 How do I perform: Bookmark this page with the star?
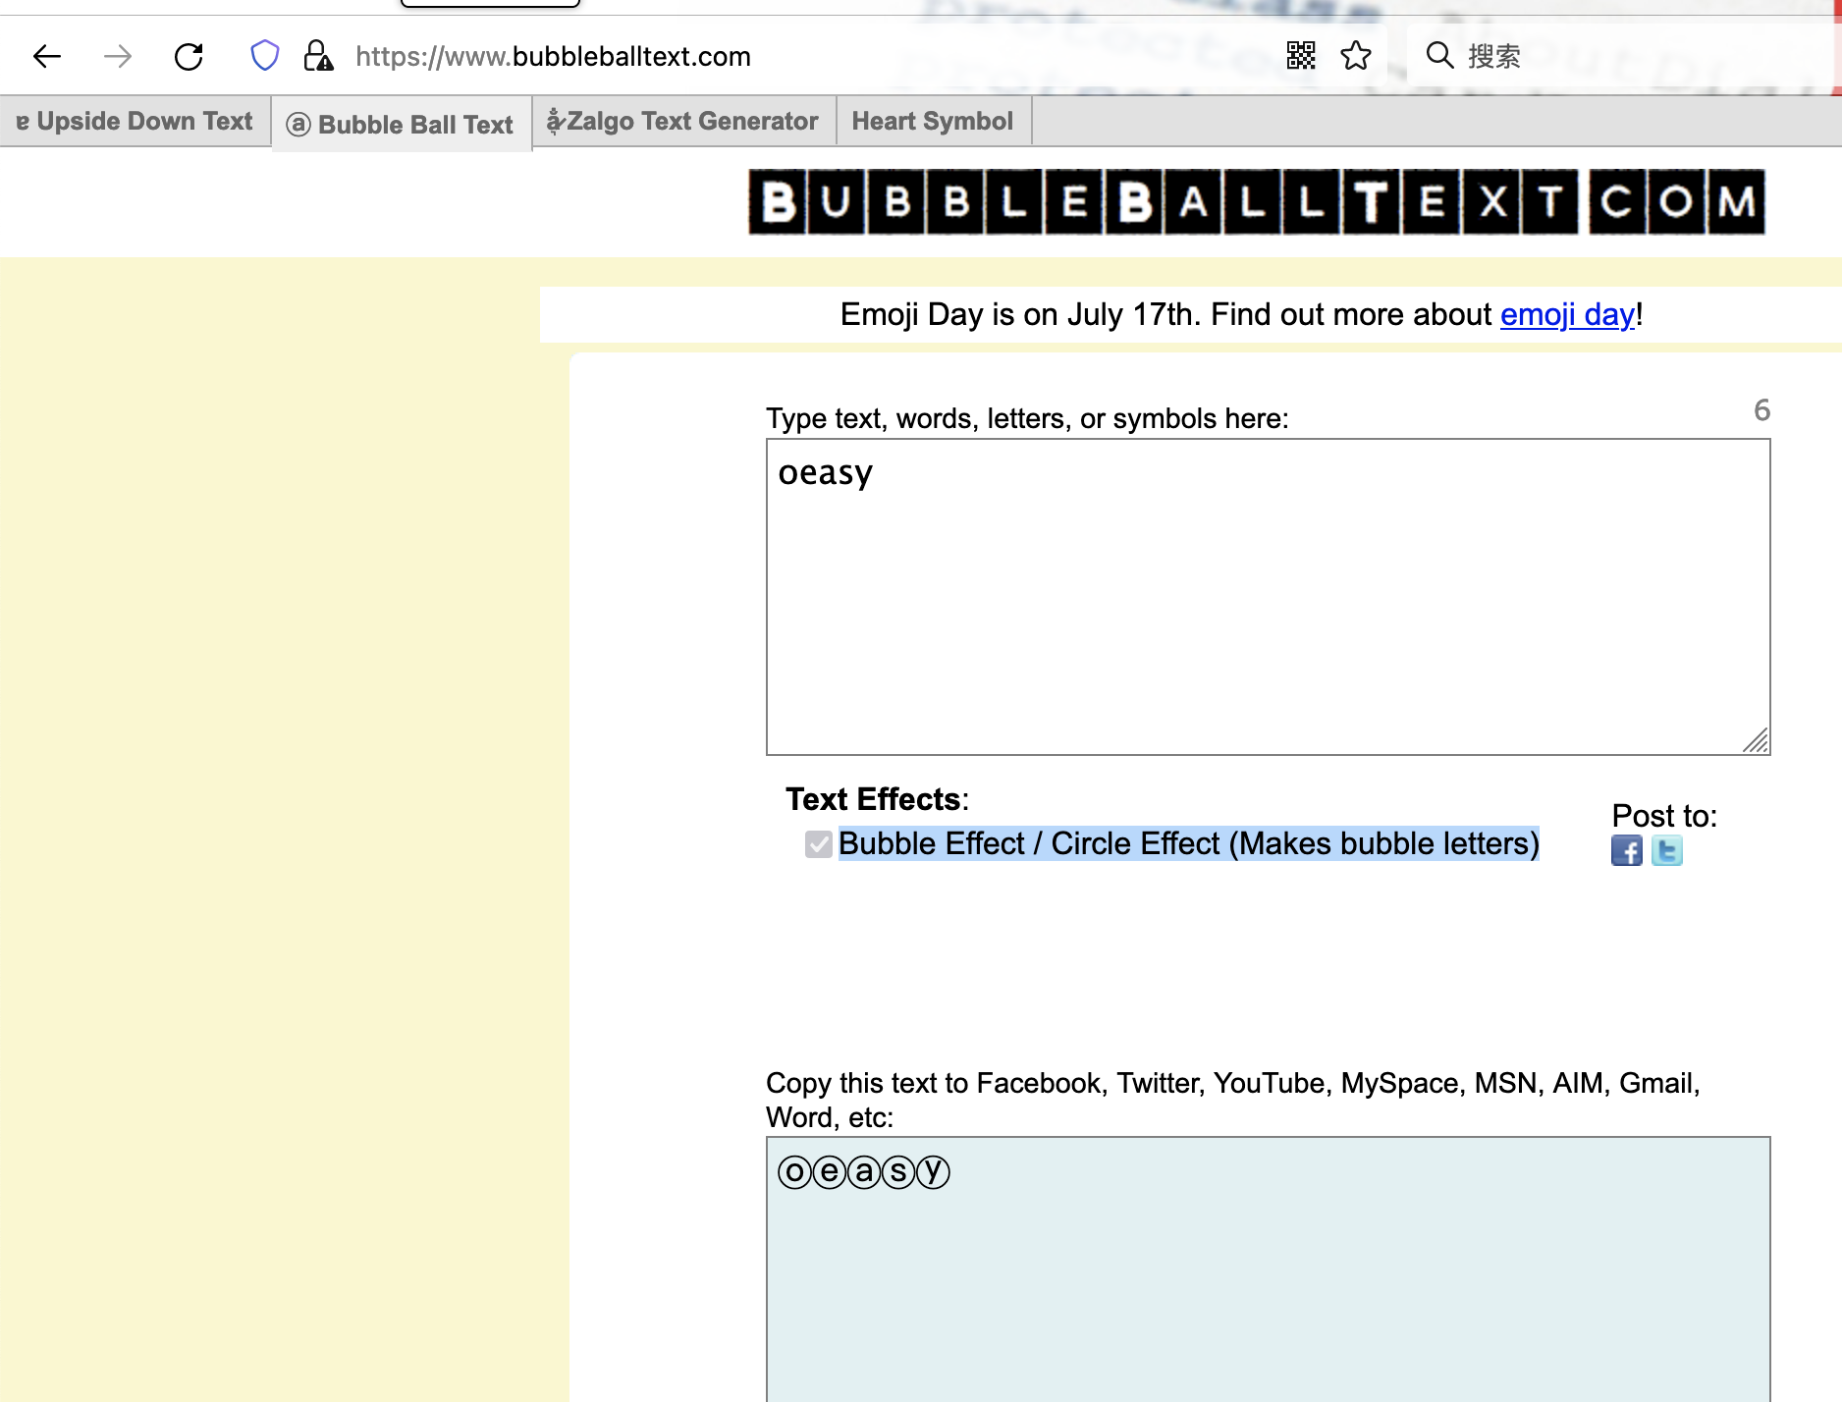click(1356, 56)
